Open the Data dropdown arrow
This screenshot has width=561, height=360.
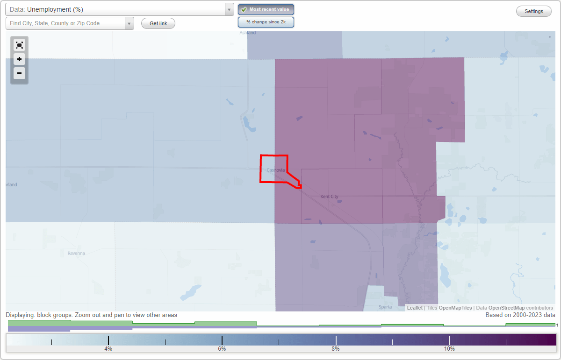[x=229, y=9]
